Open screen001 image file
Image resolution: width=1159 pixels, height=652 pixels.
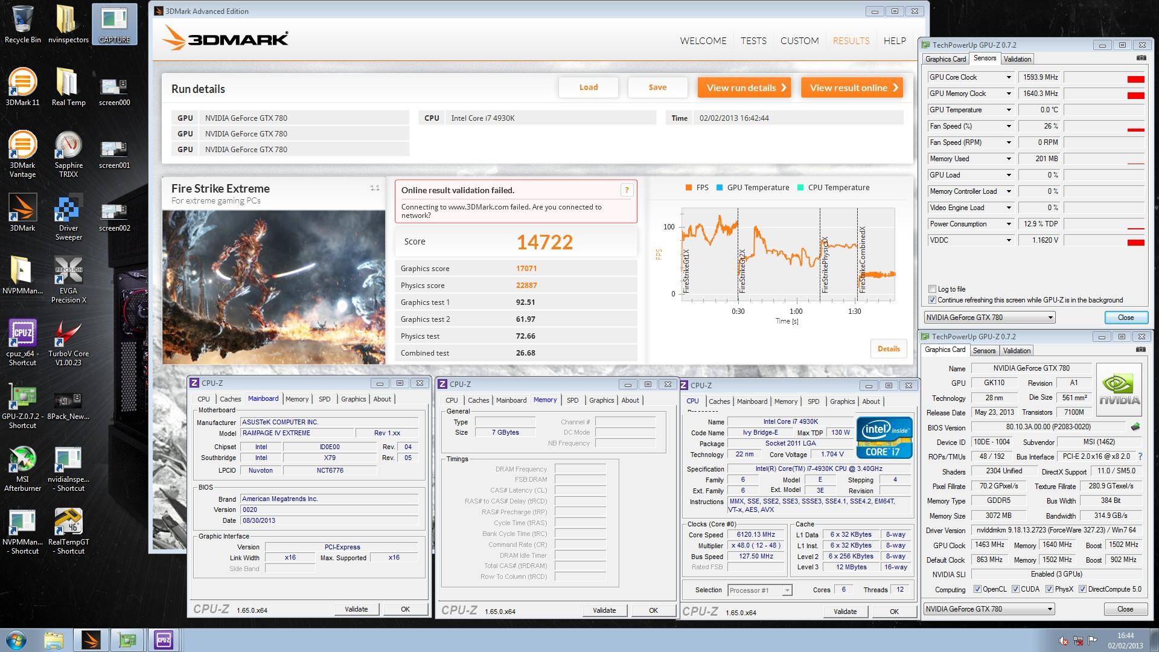(x=114, y=155)
